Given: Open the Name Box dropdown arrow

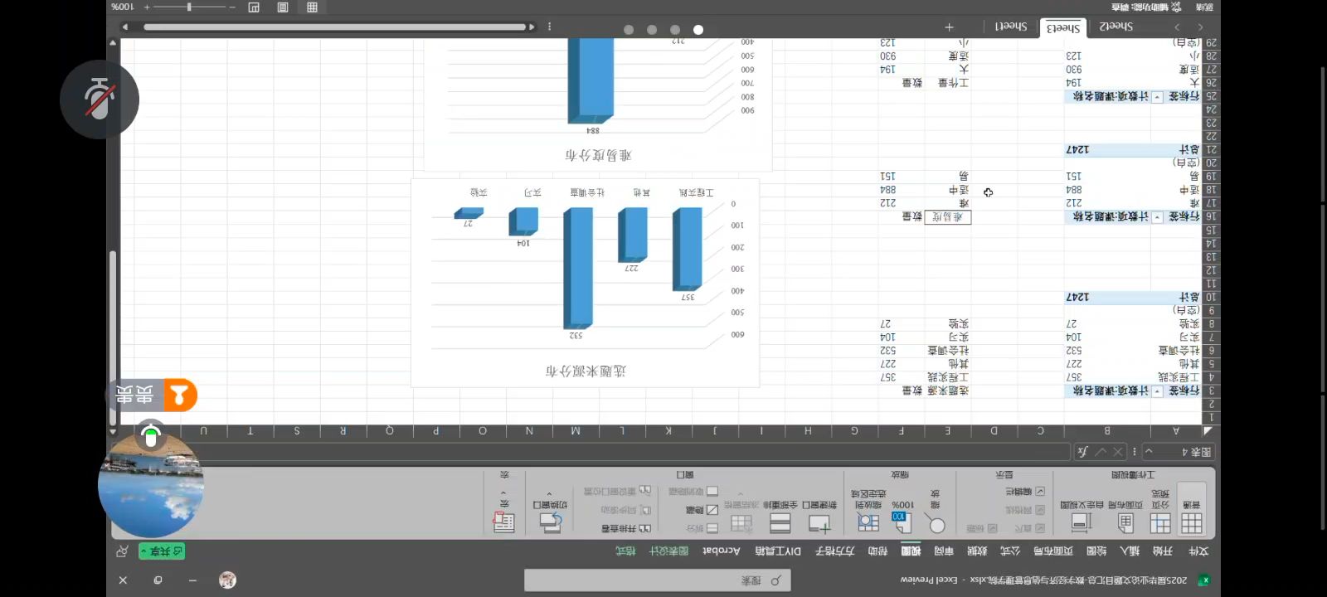Looking at the screenshot, I should [x=1149, y=452].
